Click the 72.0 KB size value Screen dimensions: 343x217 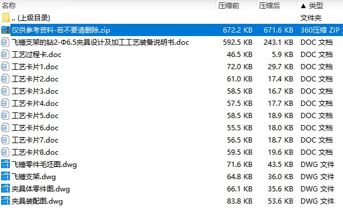(x=240, y=66)
